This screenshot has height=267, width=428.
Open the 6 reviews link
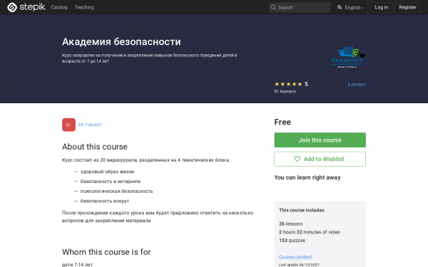click(357, 85)
